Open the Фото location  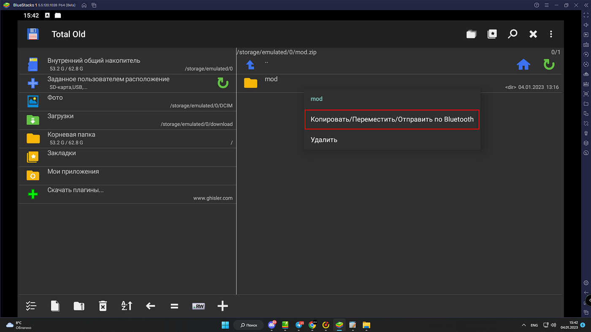[x=127, y=102]
